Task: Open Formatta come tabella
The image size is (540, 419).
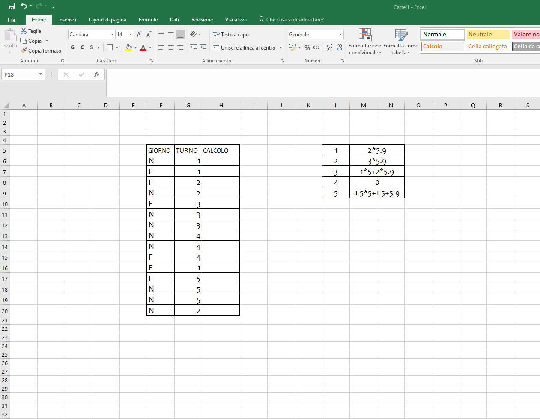Action: click(x=400, y=41)
